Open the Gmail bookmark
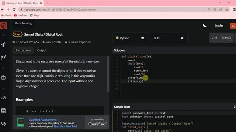Viewport: 236px width, 132px height. (x=6, y=15)
